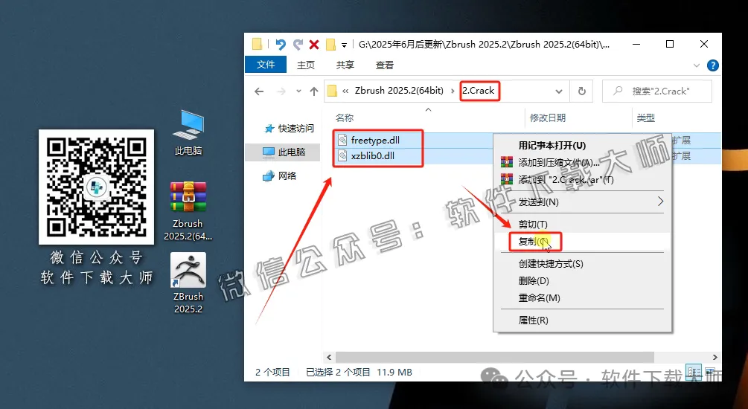The image size is (748, 409).
Task: Click the horizontal scrollbar left arrow
Action: (x=329, y=357)
